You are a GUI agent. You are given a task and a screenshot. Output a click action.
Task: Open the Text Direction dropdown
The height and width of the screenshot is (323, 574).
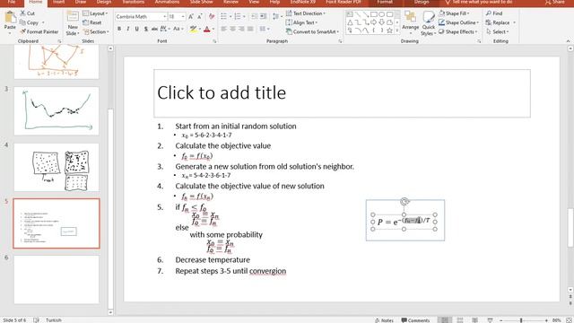click(305, 13)
